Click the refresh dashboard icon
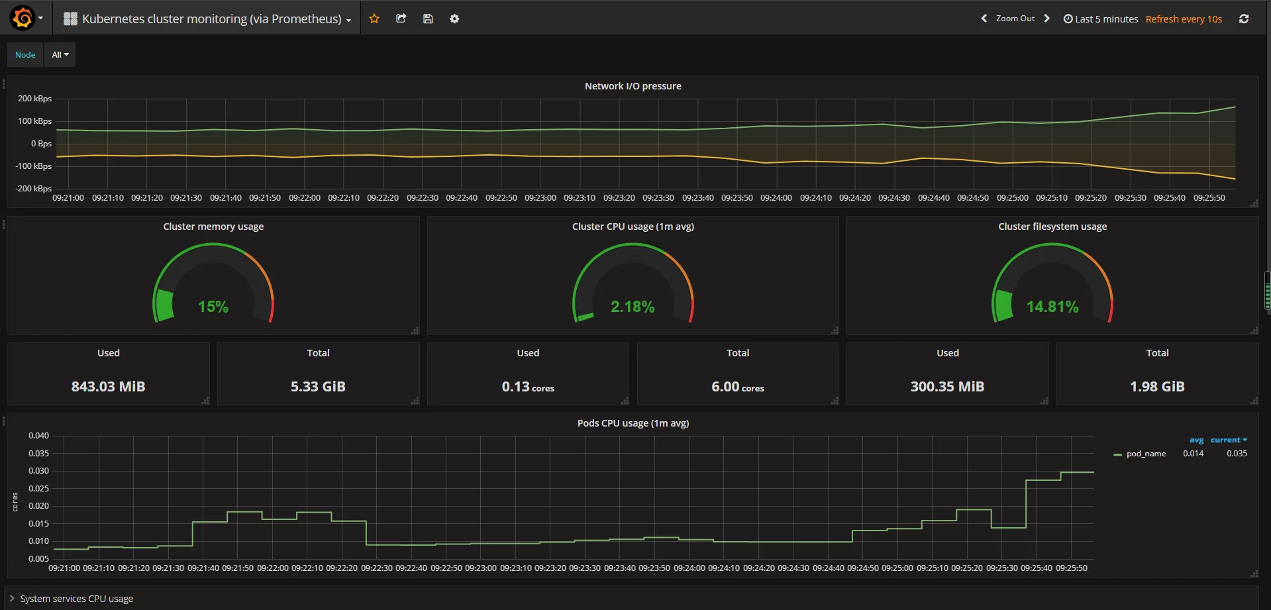This screenshot has height=610, width=1271. [x=1244, y=19]
